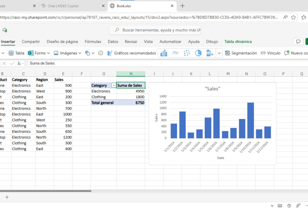Open the Forms dropdown
Image resolution: width=308 pixels, height=208 pixels.
[x=49, y=53]
